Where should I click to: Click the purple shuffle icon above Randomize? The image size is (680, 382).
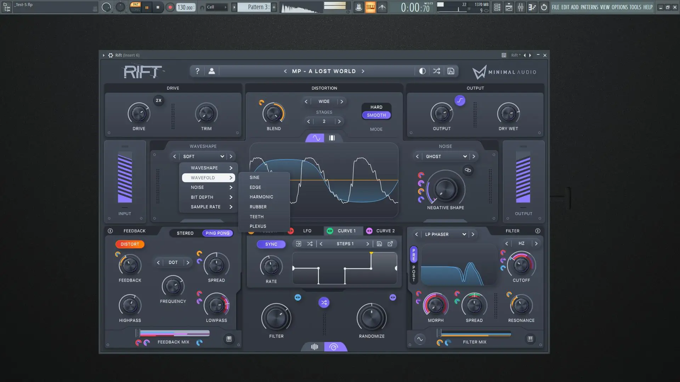click(324, 302)
